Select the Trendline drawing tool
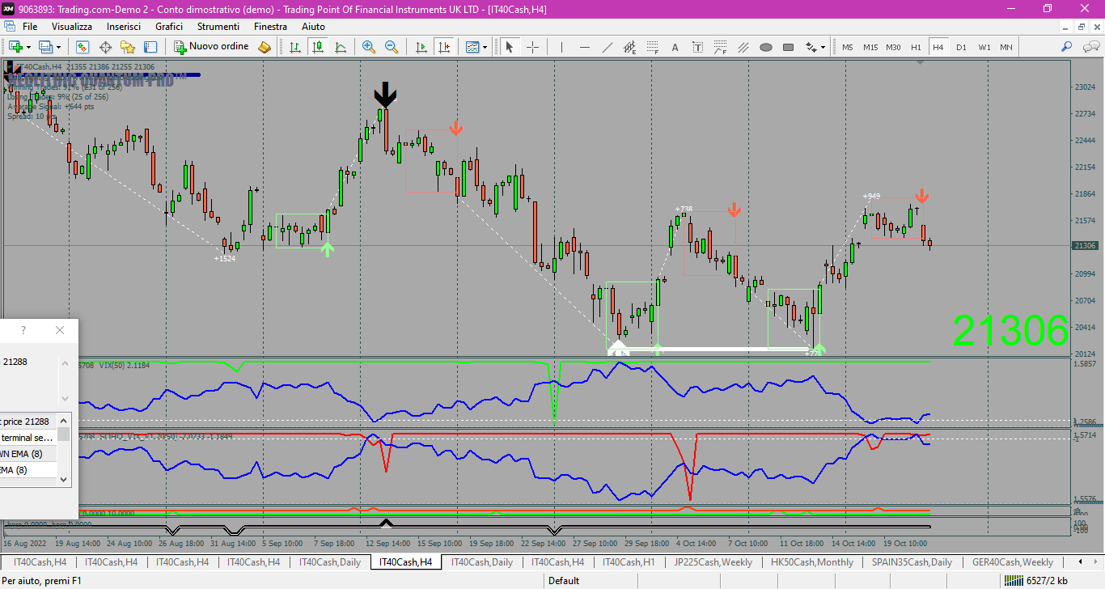This screenshot has width=1105, height=589. click(607, 47)
